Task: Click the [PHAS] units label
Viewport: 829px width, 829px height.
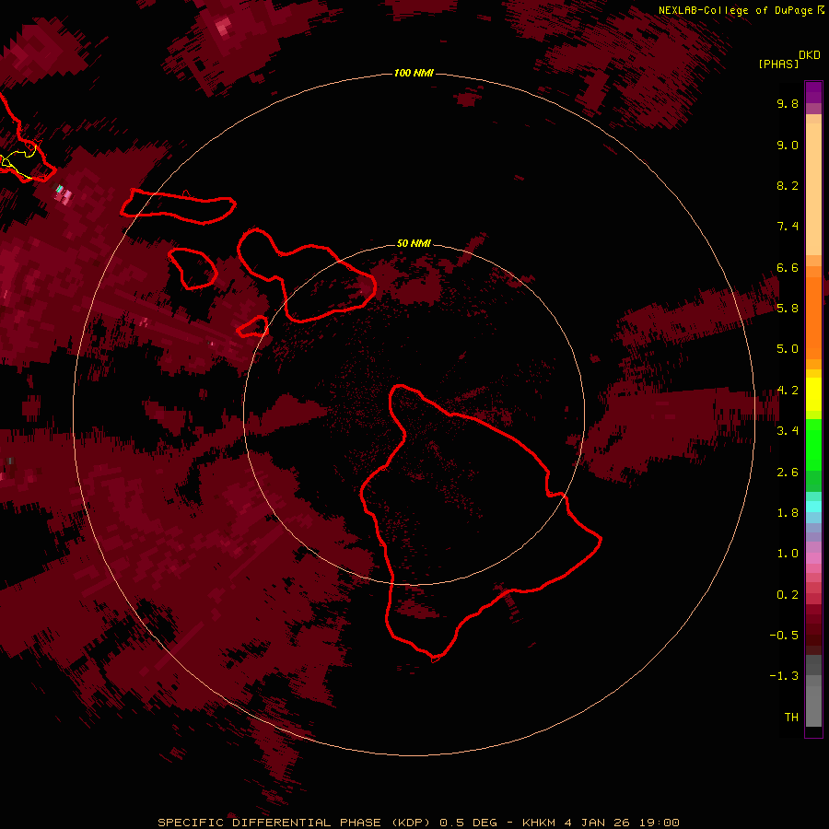Action: 778,64
